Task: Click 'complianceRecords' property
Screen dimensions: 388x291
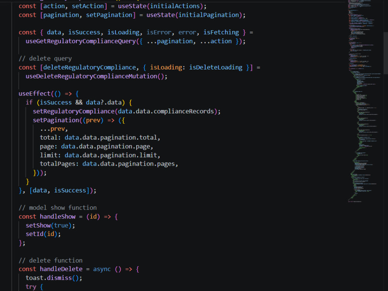Action: click(x=184, y=111)
